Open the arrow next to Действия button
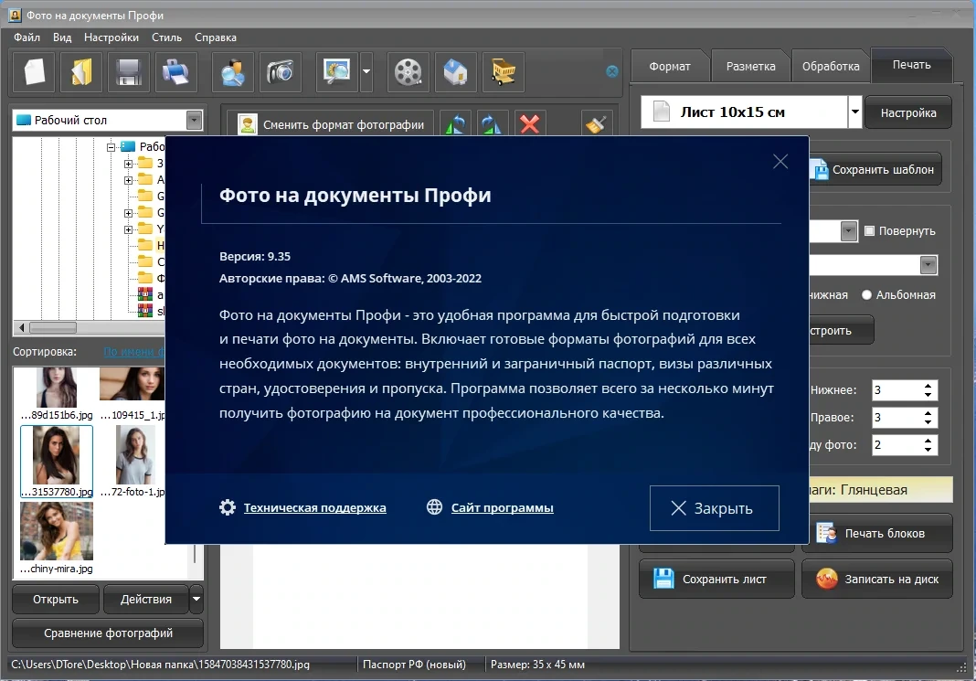 pos(196,600)
